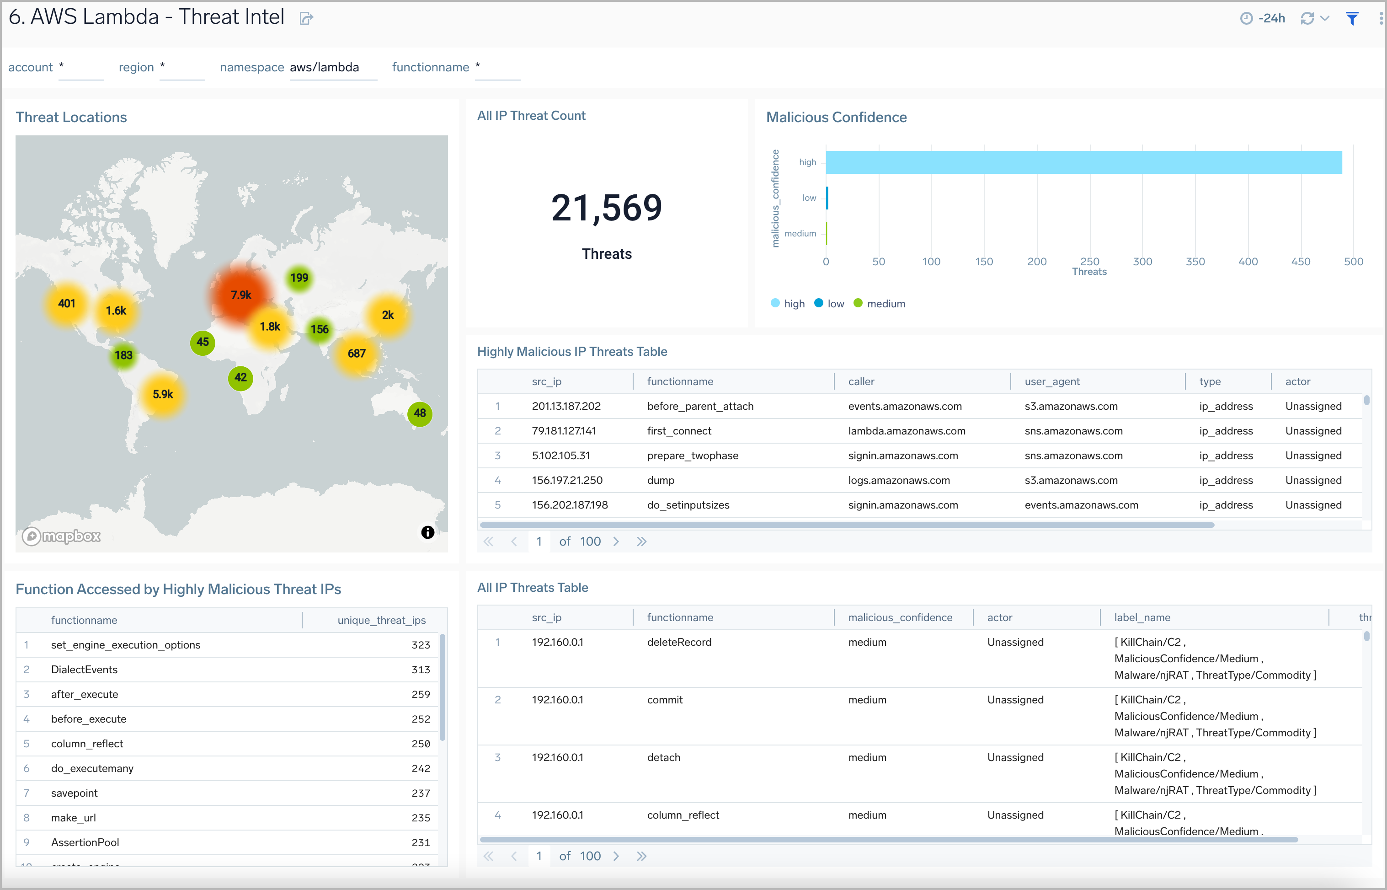Viewport: 1387px width, 890px height.
Task: Click the map info icon
Action: (x=427, y=532)
